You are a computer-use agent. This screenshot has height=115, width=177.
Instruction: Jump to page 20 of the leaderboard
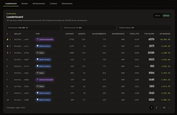click(164, 107)
